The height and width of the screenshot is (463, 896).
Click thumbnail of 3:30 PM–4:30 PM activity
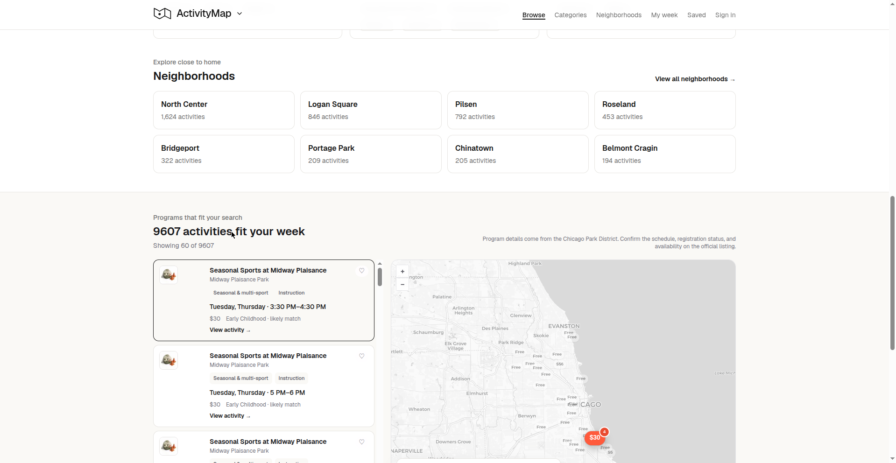(169, 275)
